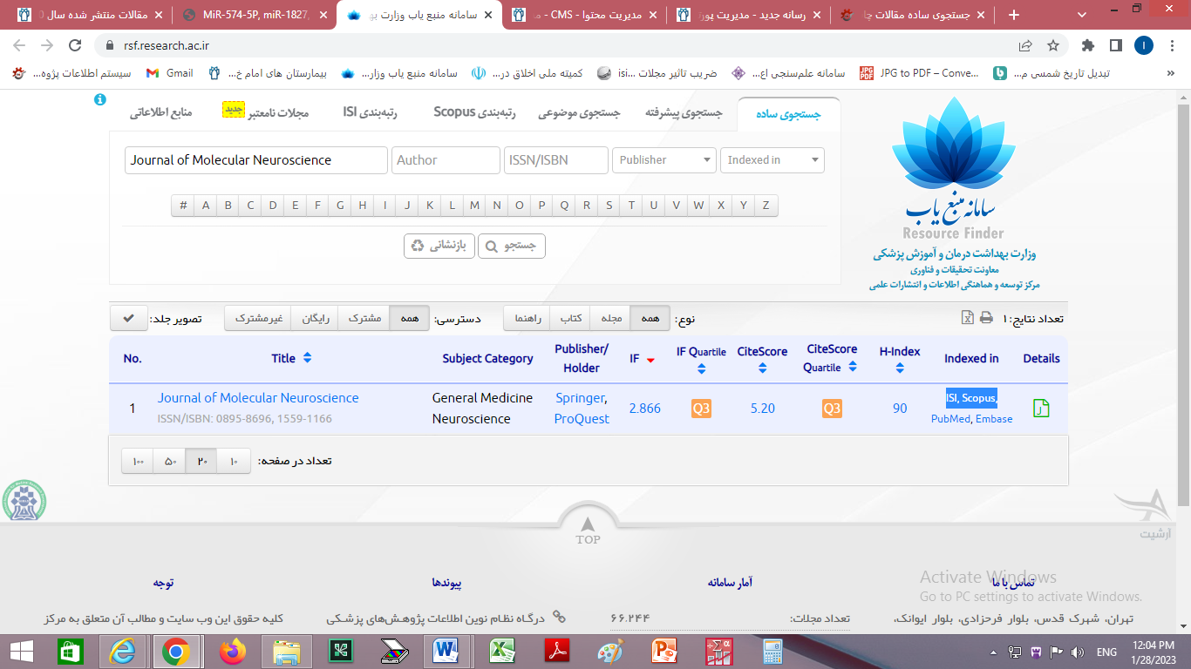Screen dimensions: 1191x669
Task: Set results per page to 100
Action: [139, 461]
